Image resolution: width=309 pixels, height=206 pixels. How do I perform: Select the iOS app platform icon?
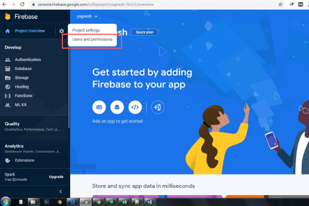click(x=99, y=107)
